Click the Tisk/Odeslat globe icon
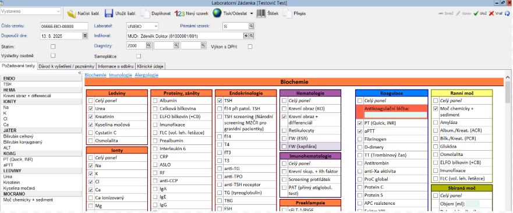This screenshot has width=513, height=213. pos(217,13)
